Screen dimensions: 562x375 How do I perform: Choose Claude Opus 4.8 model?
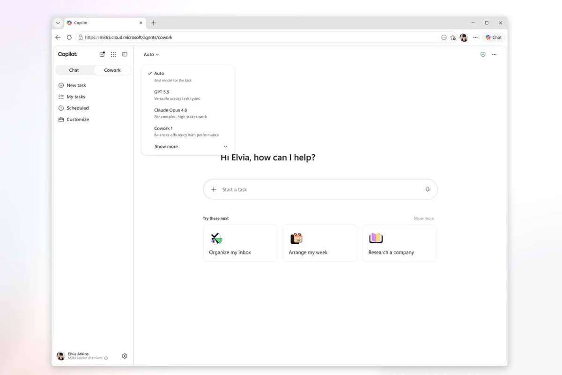tap(188, 113)
